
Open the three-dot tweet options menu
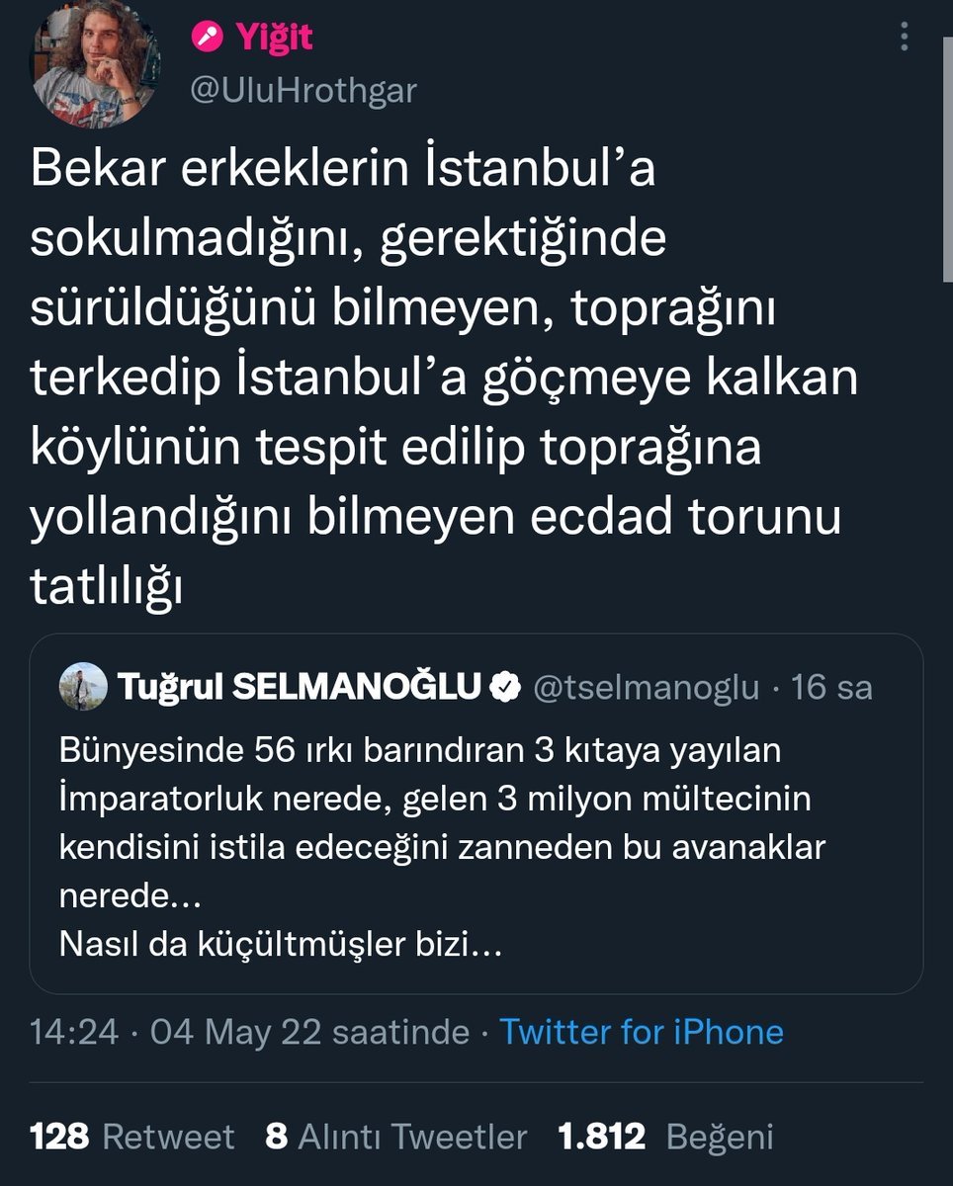tap(905, 38)
